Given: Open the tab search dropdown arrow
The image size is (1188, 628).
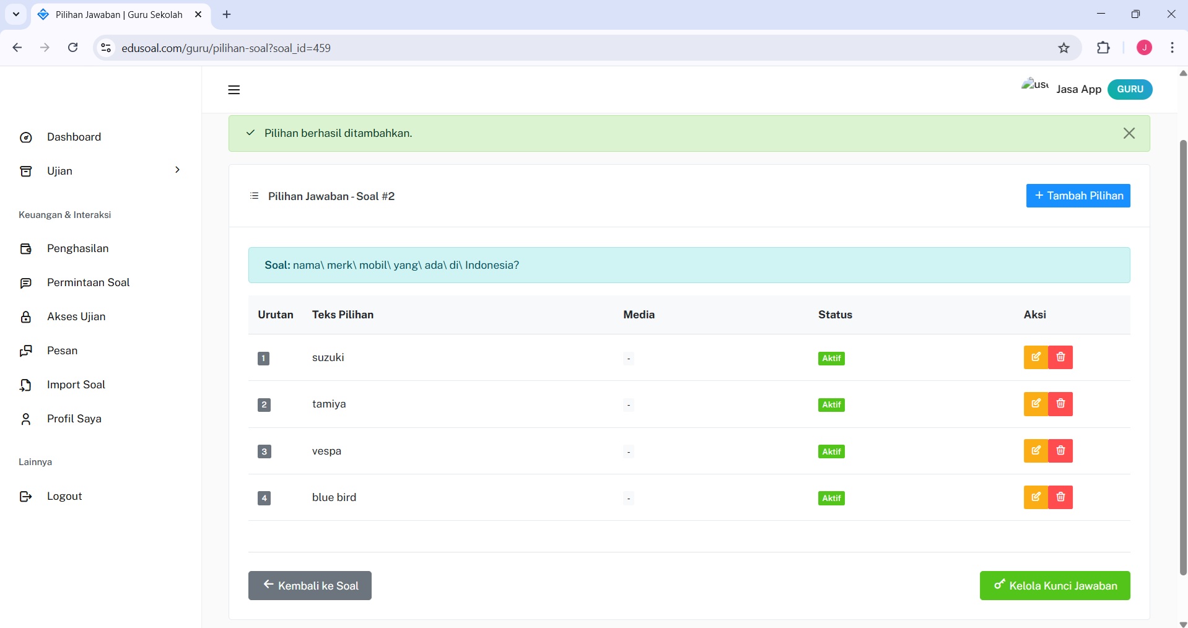Looking at the screenshot, I should [16, 14].
